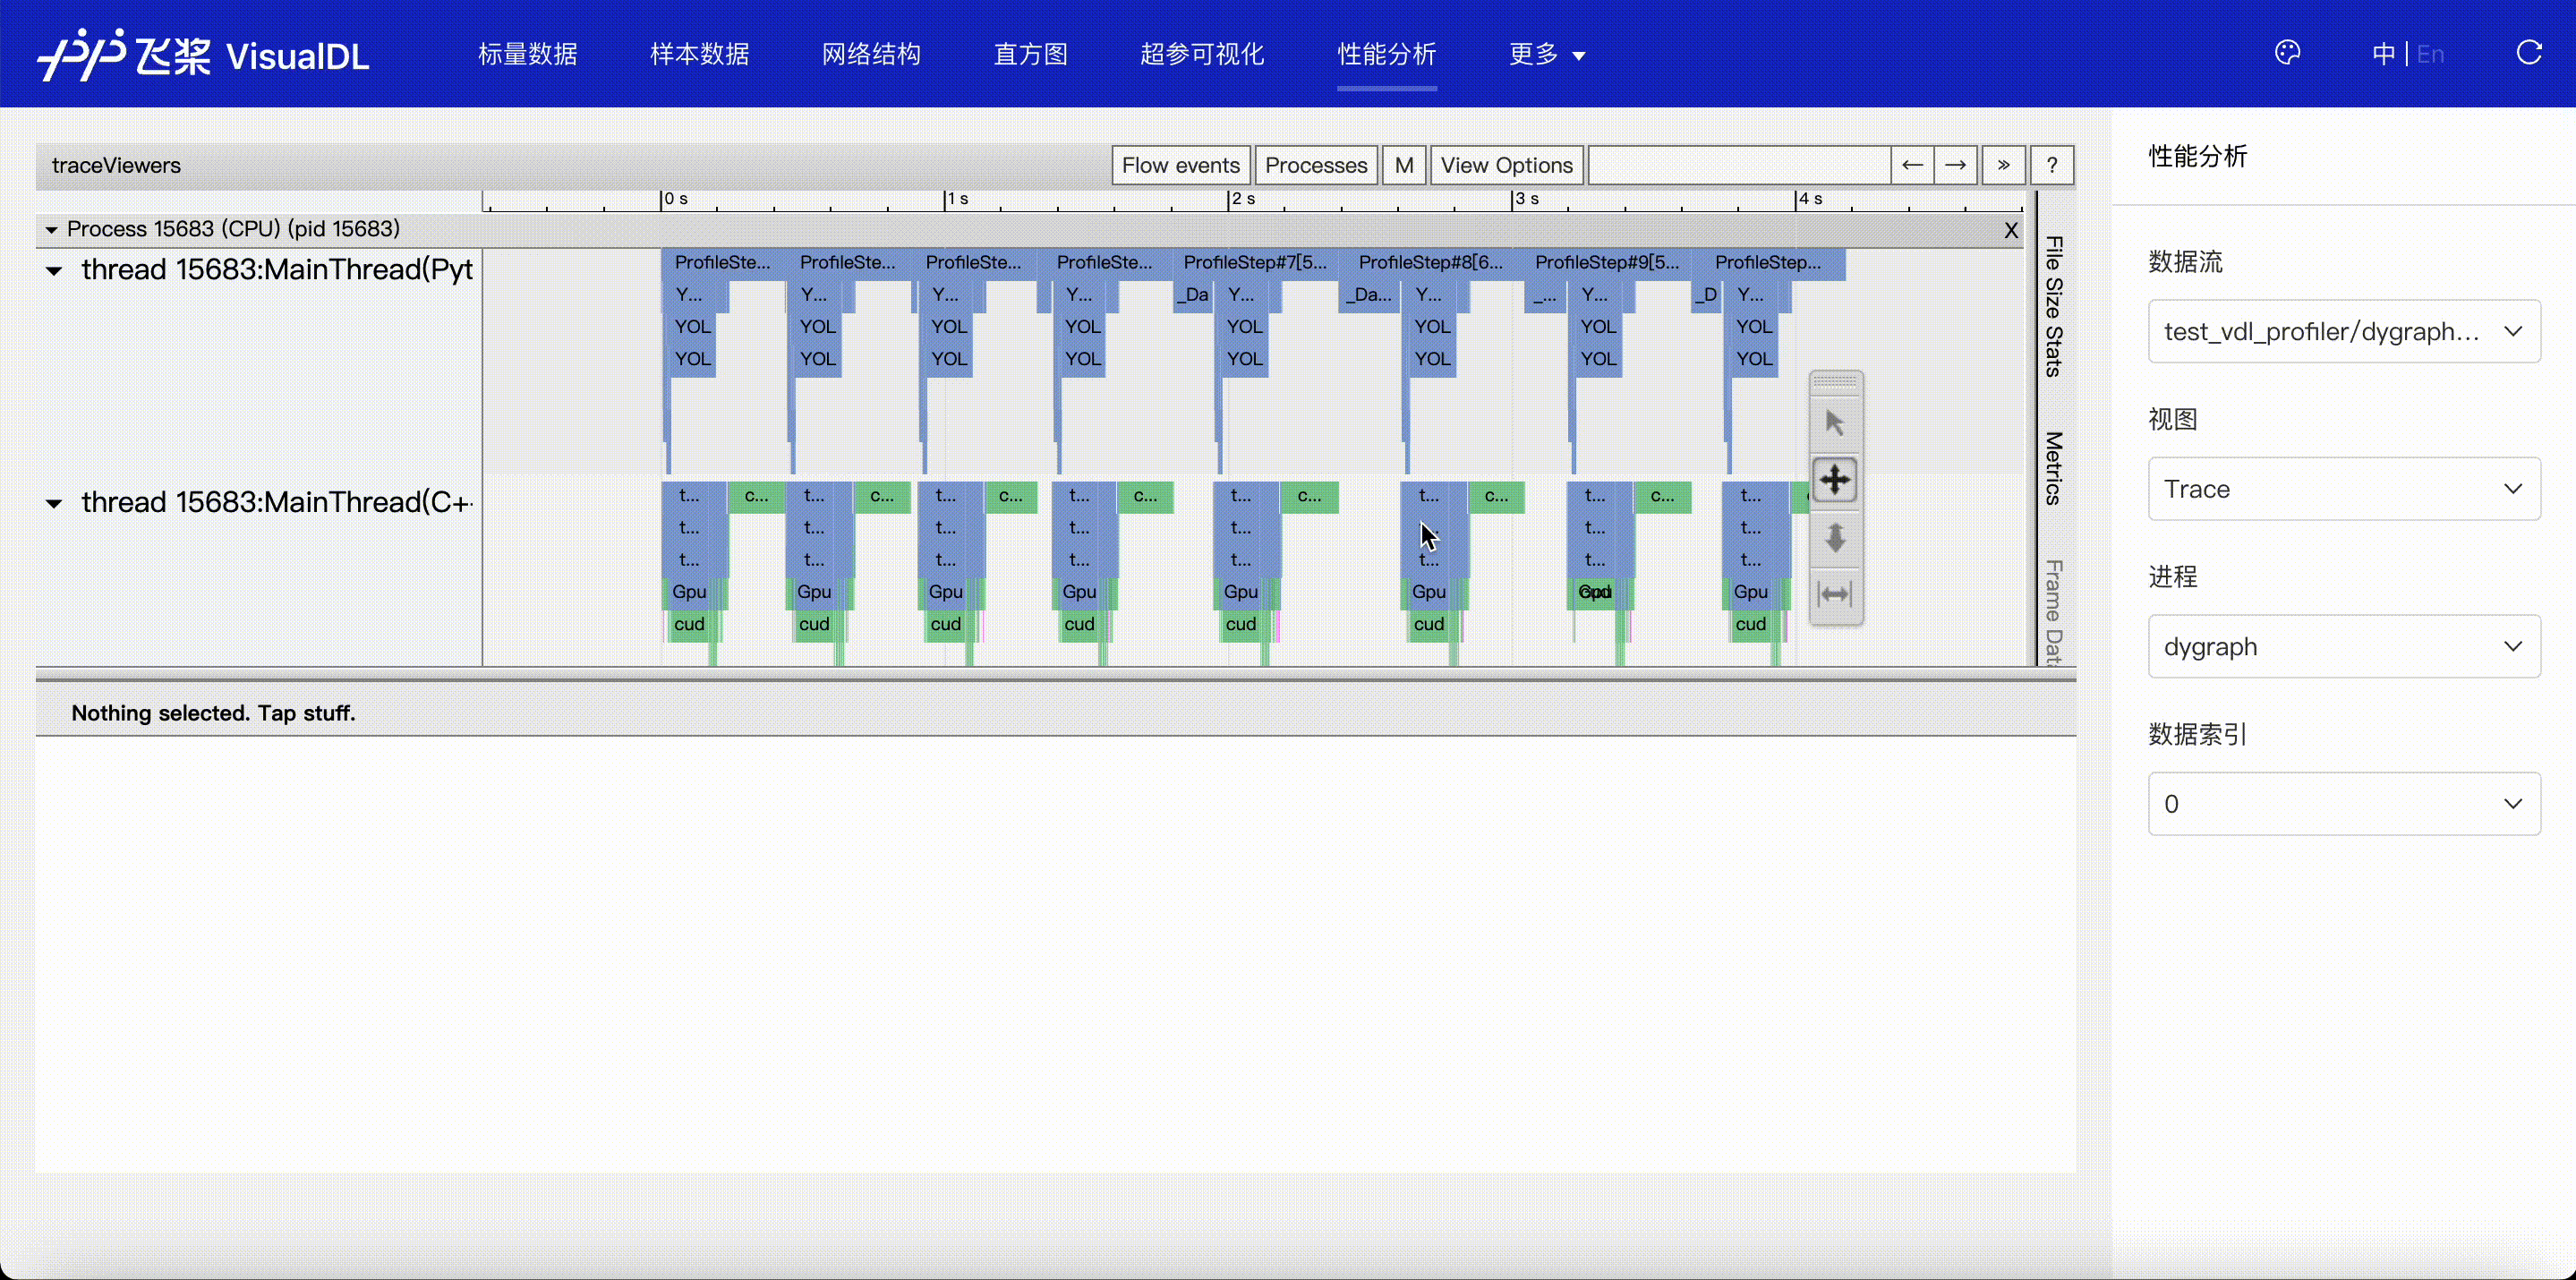This screenshot has width=2576, height=1280.
Task: Open the 进程 dygraph dropdown
Action: pos(2341,645)
